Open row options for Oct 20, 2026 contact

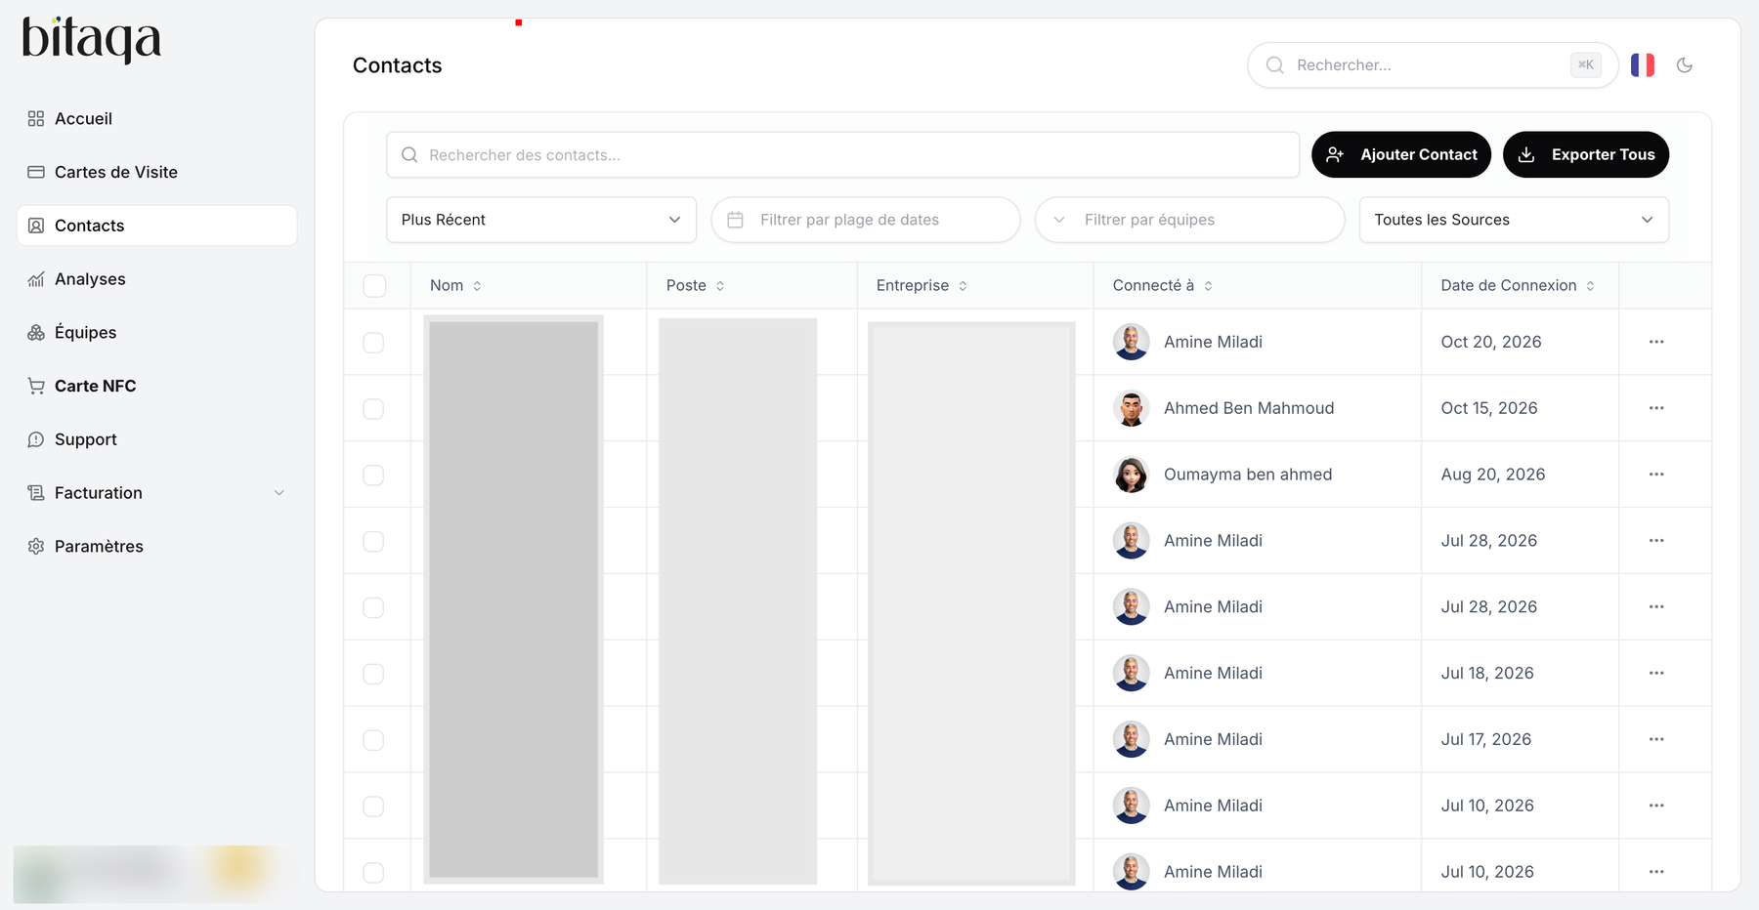1656,342
